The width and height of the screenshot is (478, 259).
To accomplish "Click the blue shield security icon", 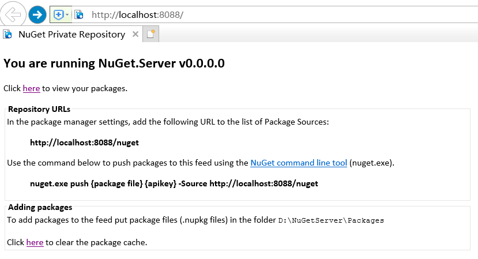I will (x=58, y=14).
